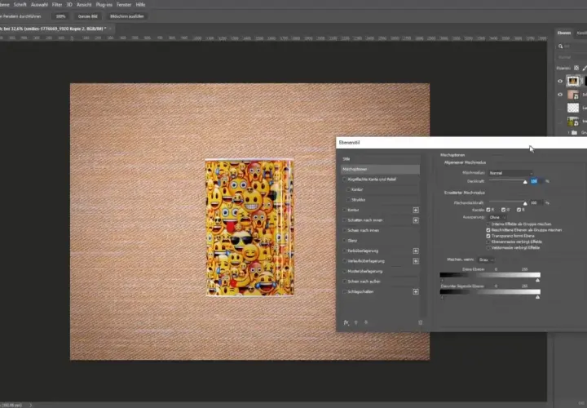Check Ebenenmaske verbirgt Effekte

(488, 242)
